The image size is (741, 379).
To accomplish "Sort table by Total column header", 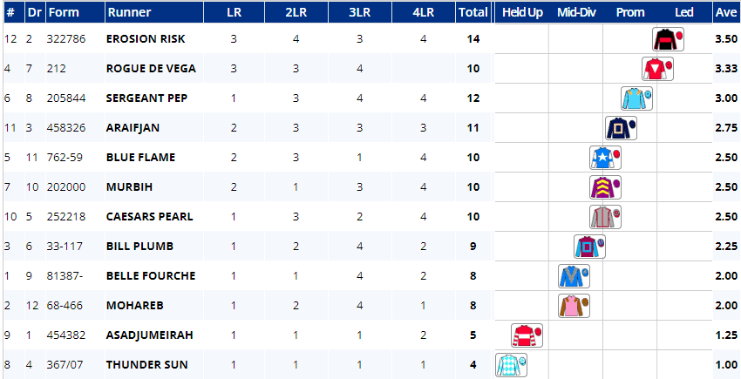I will point(472,13).
